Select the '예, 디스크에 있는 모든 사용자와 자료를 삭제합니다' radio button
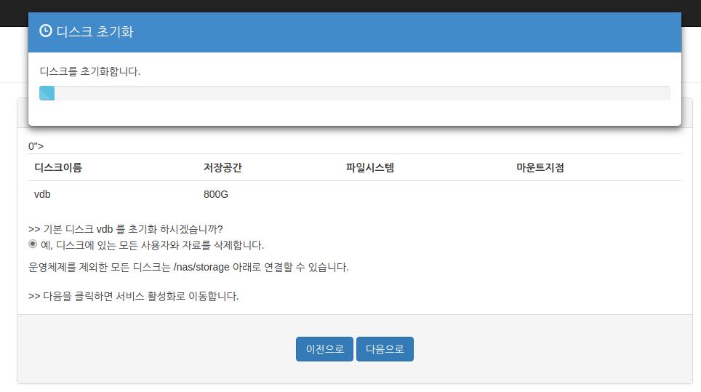701x392 pixels. point(33,244)
